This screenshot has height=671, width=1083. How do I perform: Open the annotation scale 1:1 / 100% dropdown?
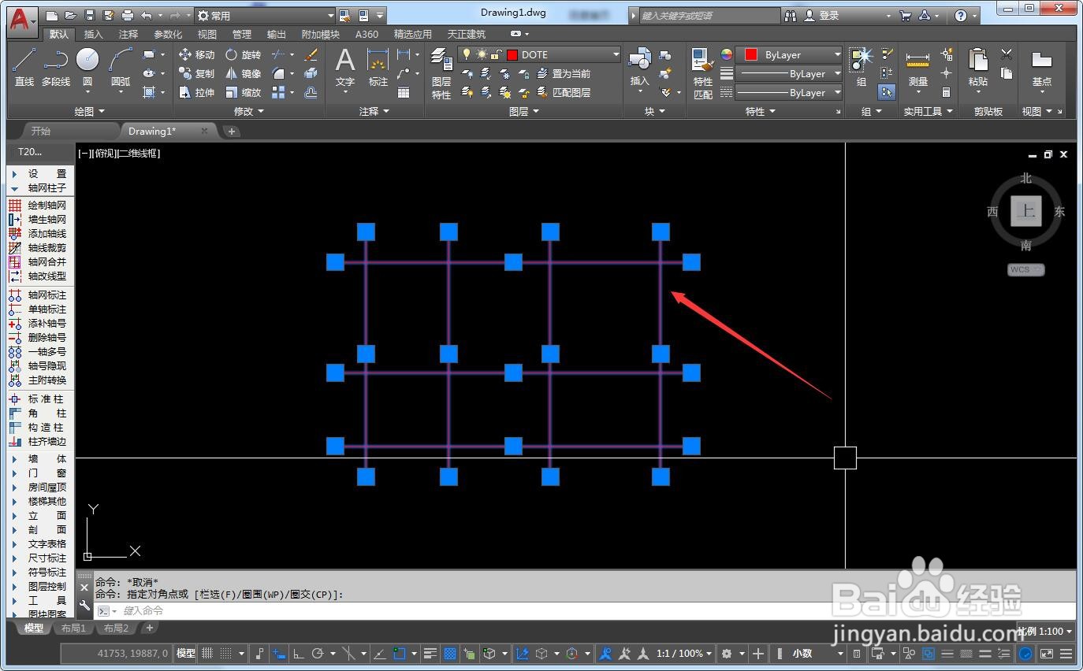686,653
